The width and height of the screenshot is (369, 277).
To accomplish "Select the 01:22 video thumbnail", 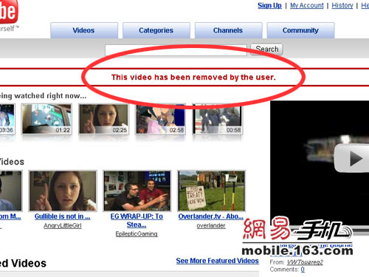I will [46, 119].
